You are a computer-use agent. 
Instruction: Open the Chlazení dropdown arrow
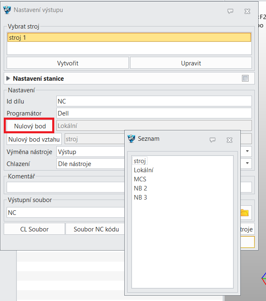(x=247, y=163)
